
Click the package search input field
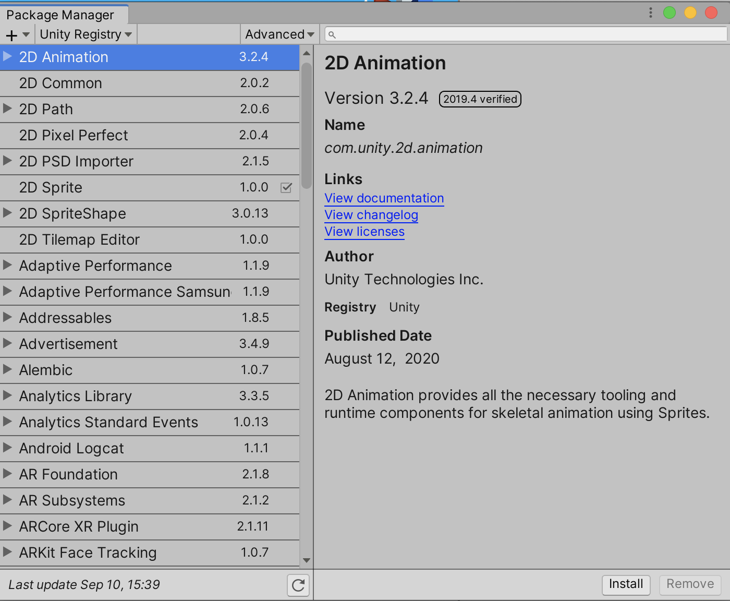[x=526, y=34]
